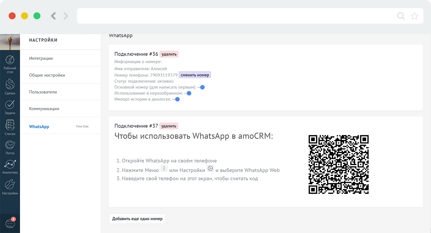
Task: Click the browser back arrow
Action: pos(53,16)
